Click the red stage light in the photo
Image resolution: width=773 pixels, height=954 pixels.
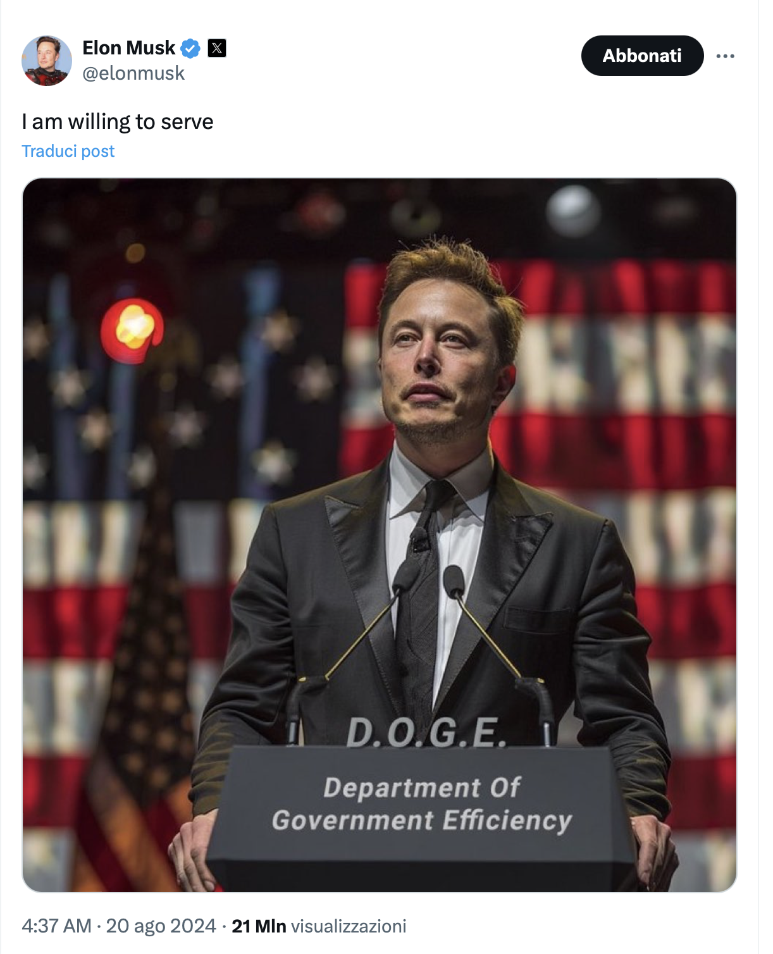click(132, 330)
